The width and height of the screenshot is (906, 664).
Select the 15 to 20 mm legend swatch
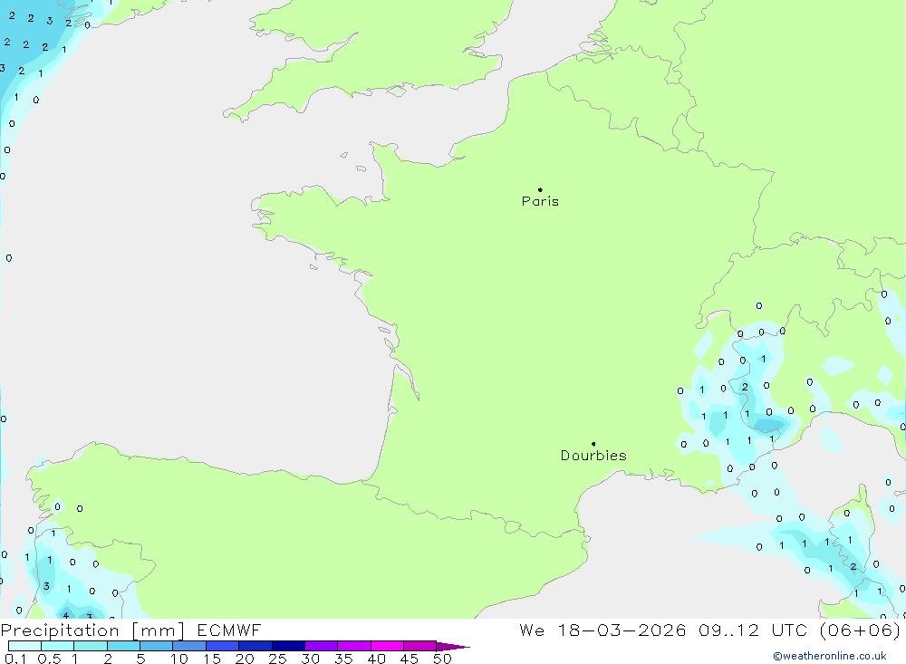click(223, 646)
